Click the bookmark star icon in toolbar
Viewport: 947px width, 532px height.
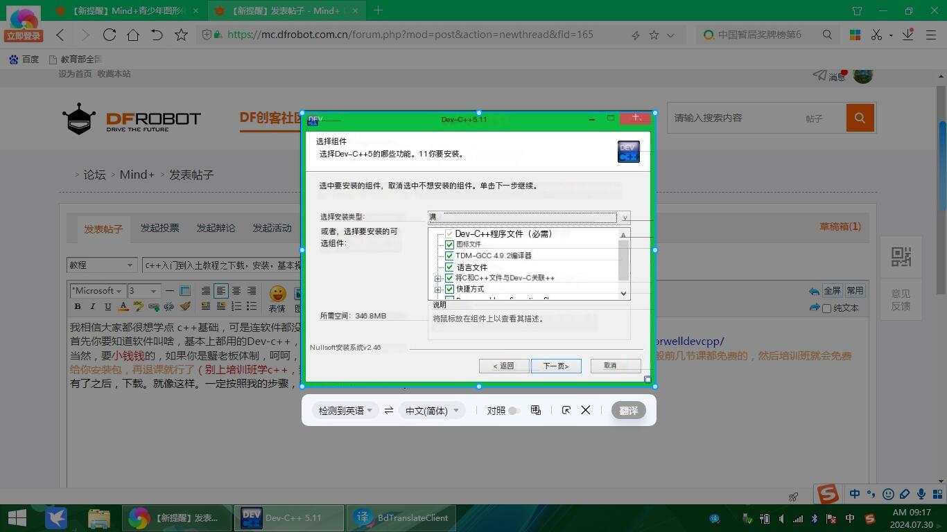(x=181, y=35)
